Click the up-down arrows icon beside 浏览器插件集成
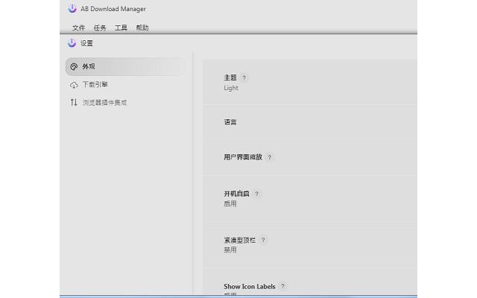 click(x=74, y=103)
